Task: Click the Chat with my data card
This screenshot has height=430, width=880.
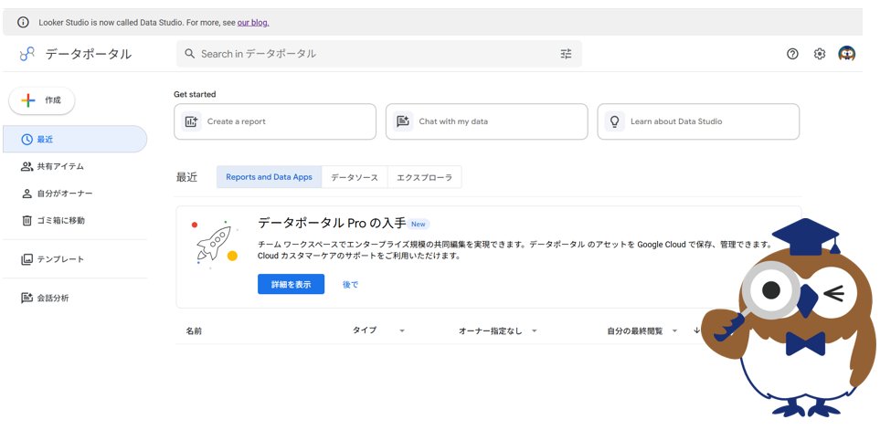Action: [486, 121]
